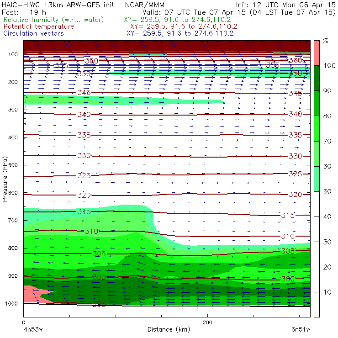Select the 70–80% bright green colorbar segment

pos(317,128)
